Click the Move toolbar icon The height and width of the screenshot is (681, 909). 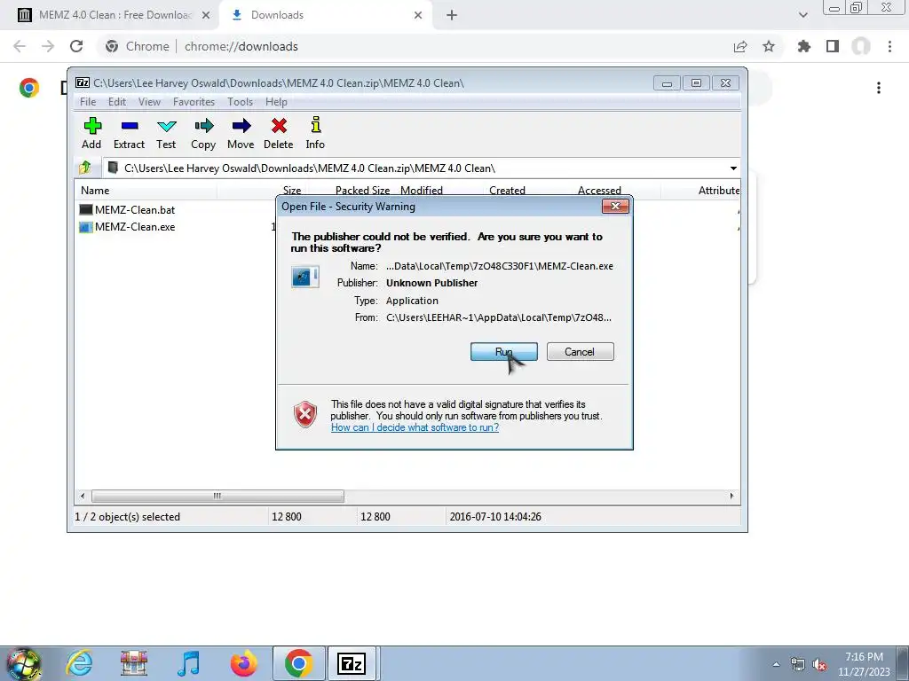[x=241, y=133]
